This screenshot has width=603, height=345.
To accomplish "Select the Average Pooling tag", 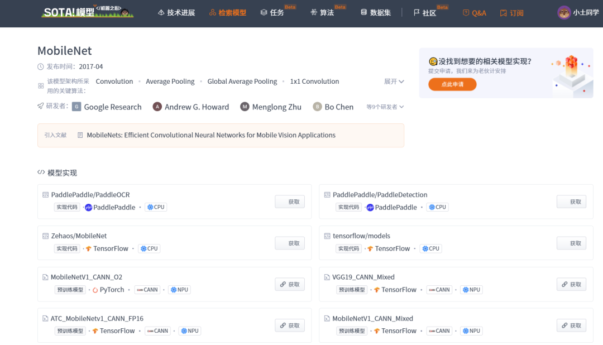I will (x=170, y=81).
